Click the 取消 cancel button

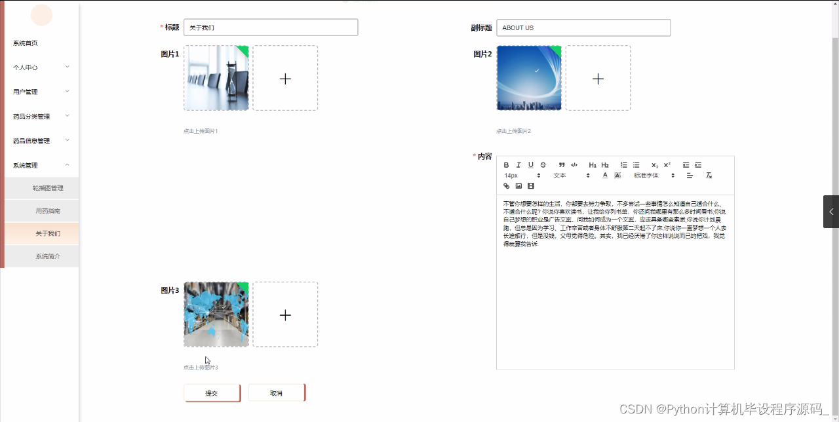(x=276, y=393)
